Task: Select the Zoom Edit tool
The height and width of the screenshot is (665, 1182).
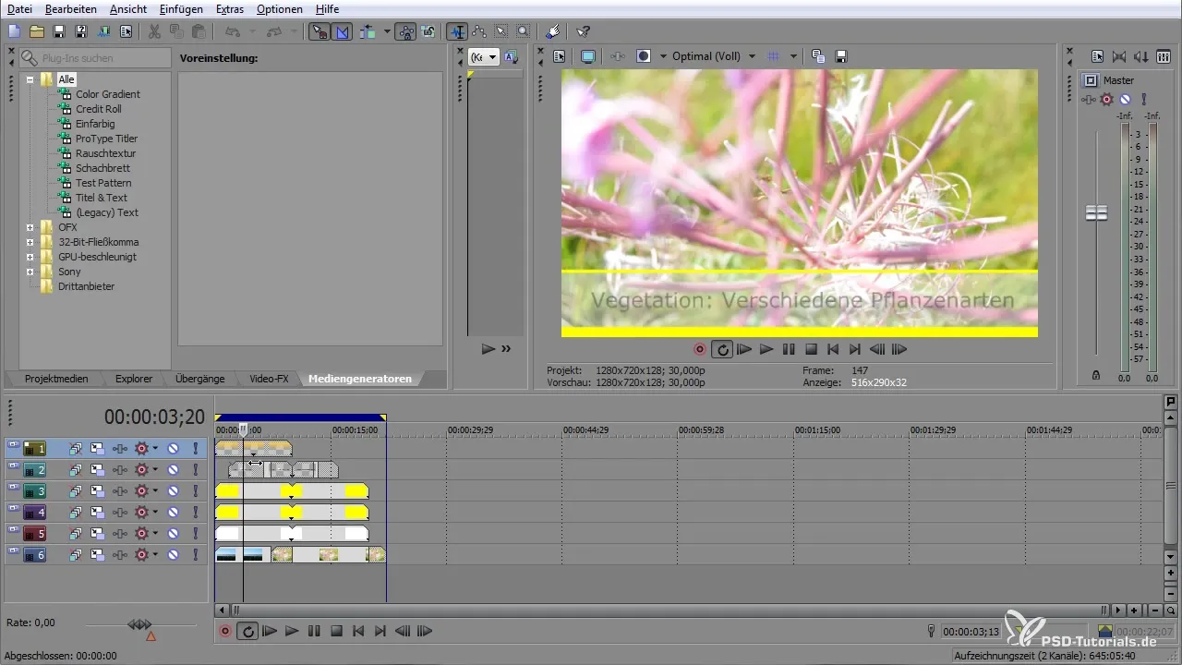Action: point(524,31)
